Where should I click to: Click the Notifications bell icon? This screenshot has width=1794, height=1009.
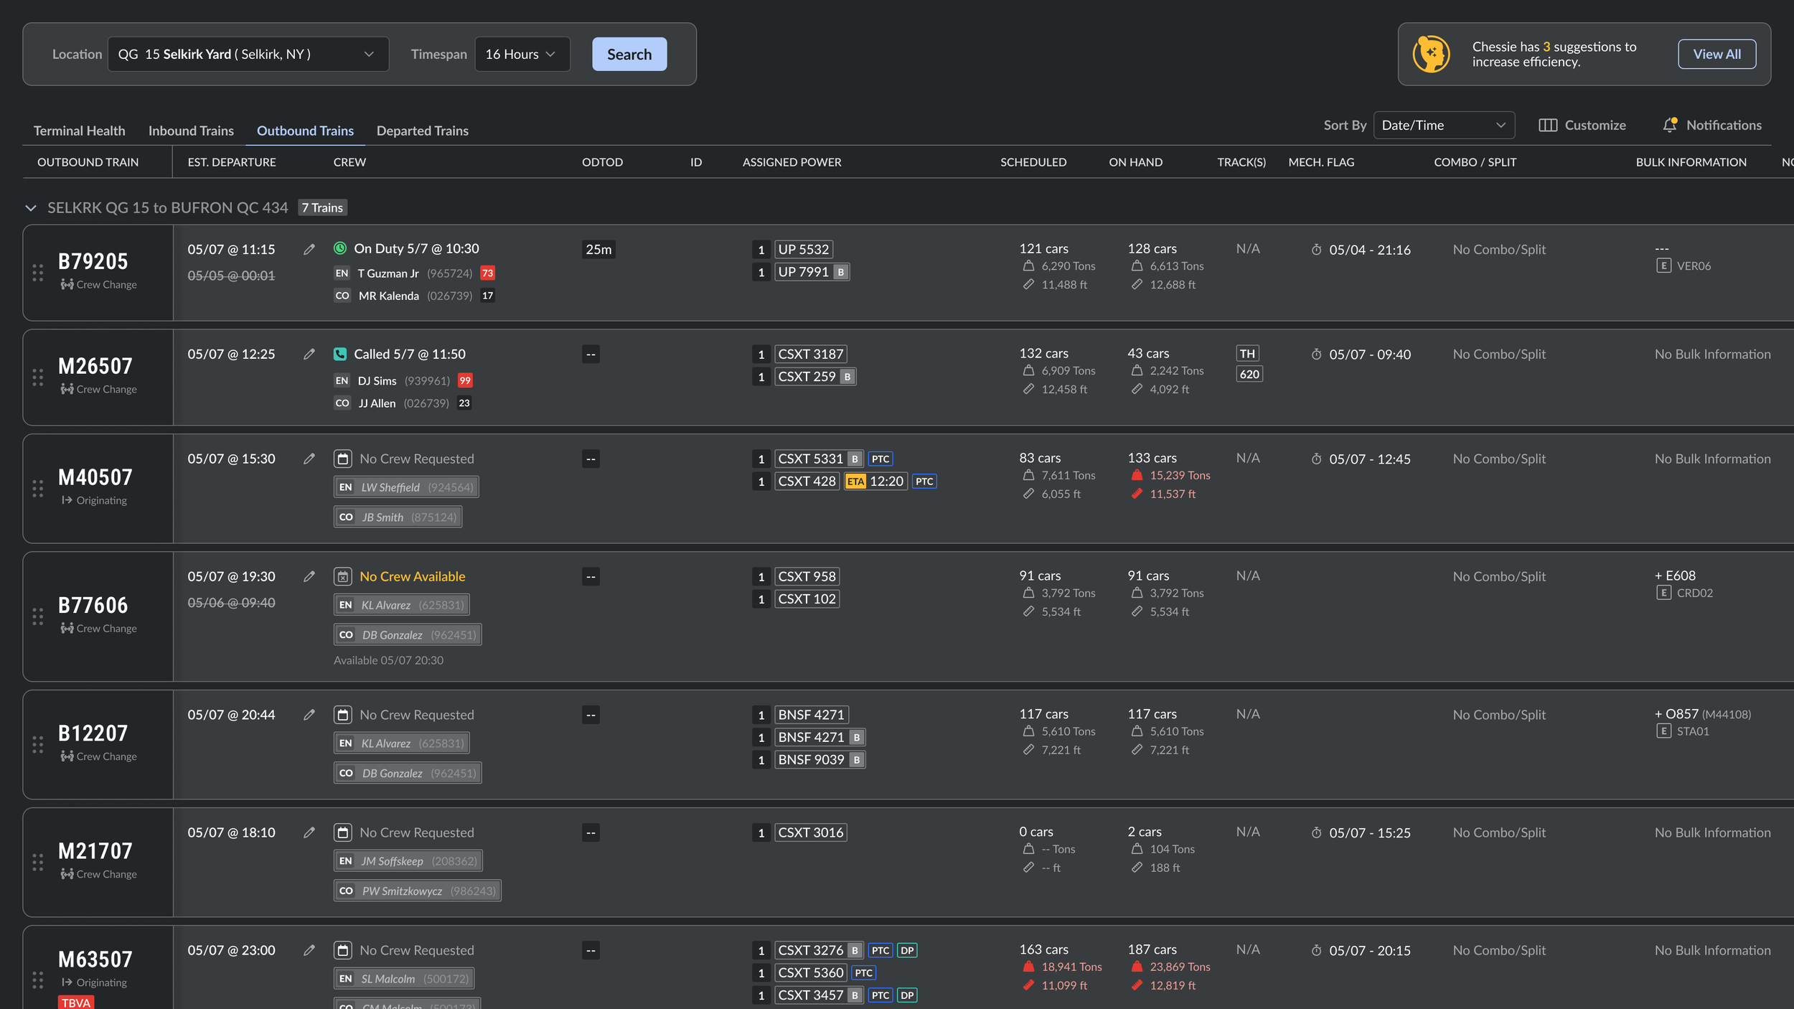pyautogui.click(x=1670, y=125)
